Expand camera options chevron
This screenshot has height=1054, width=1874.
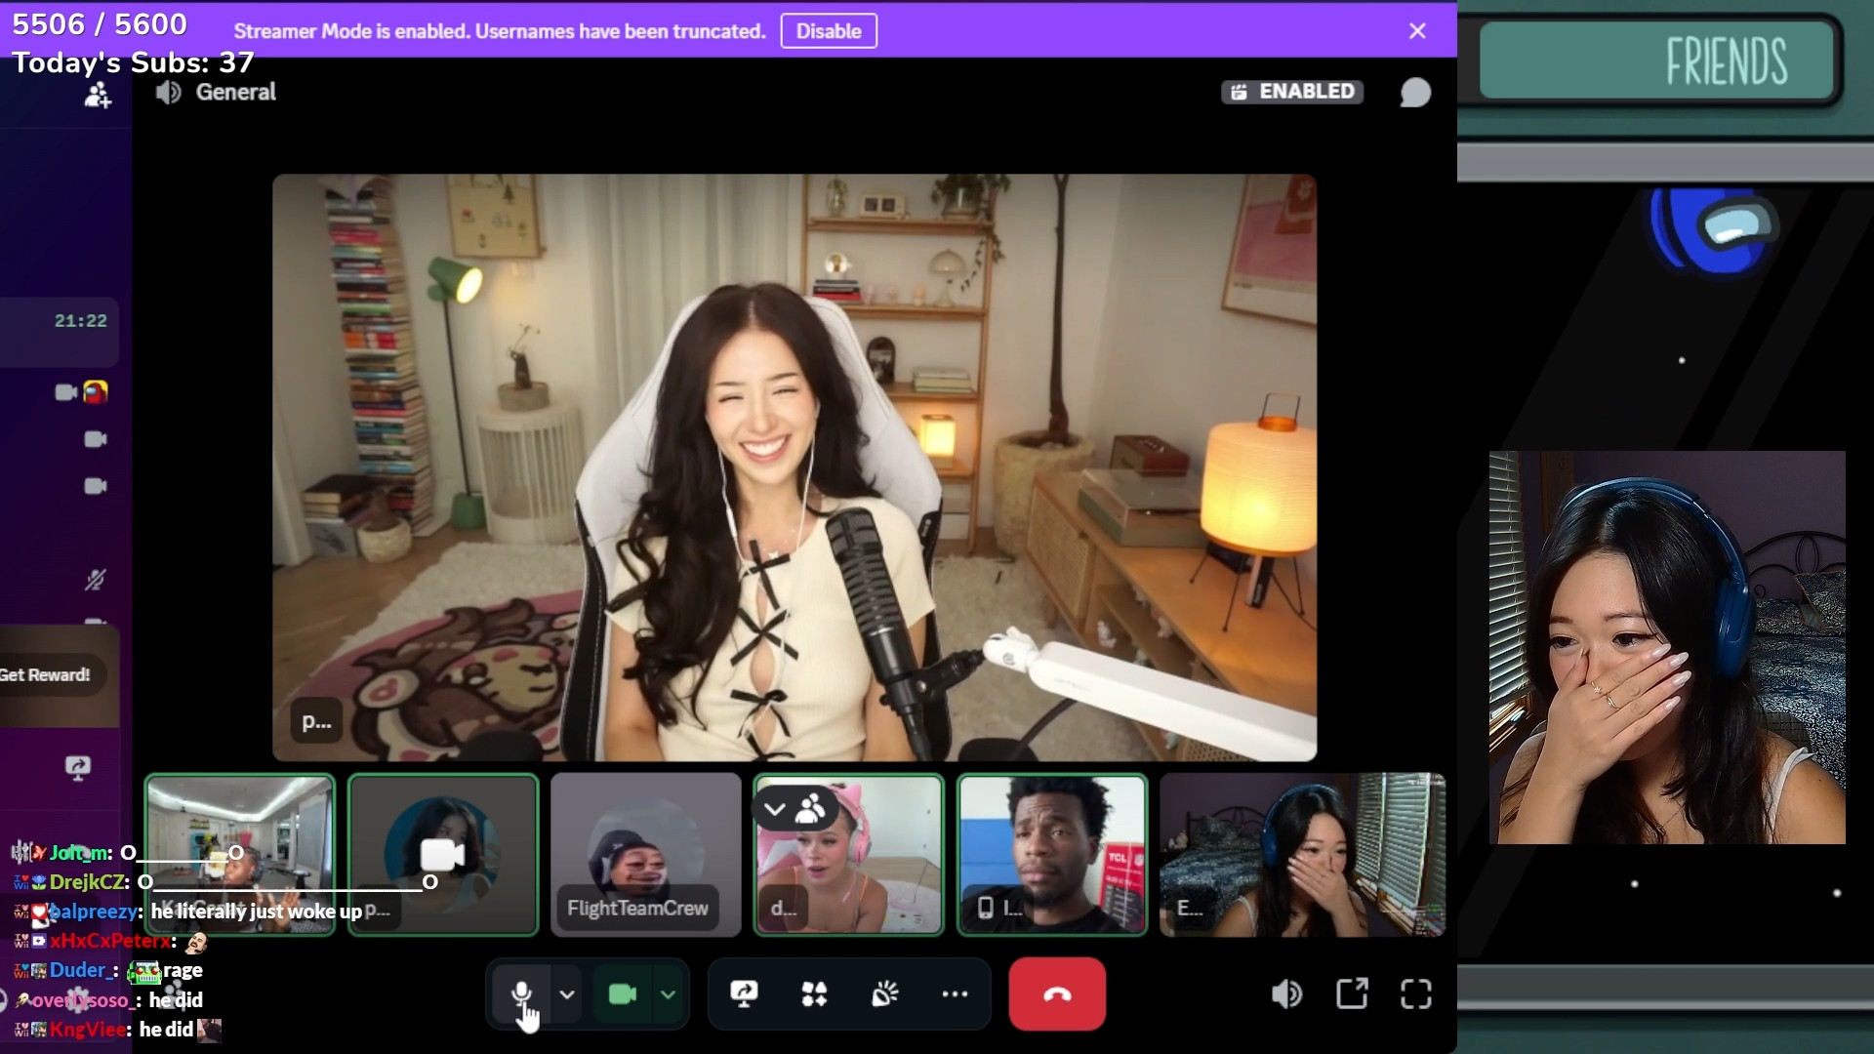(669, 994)
